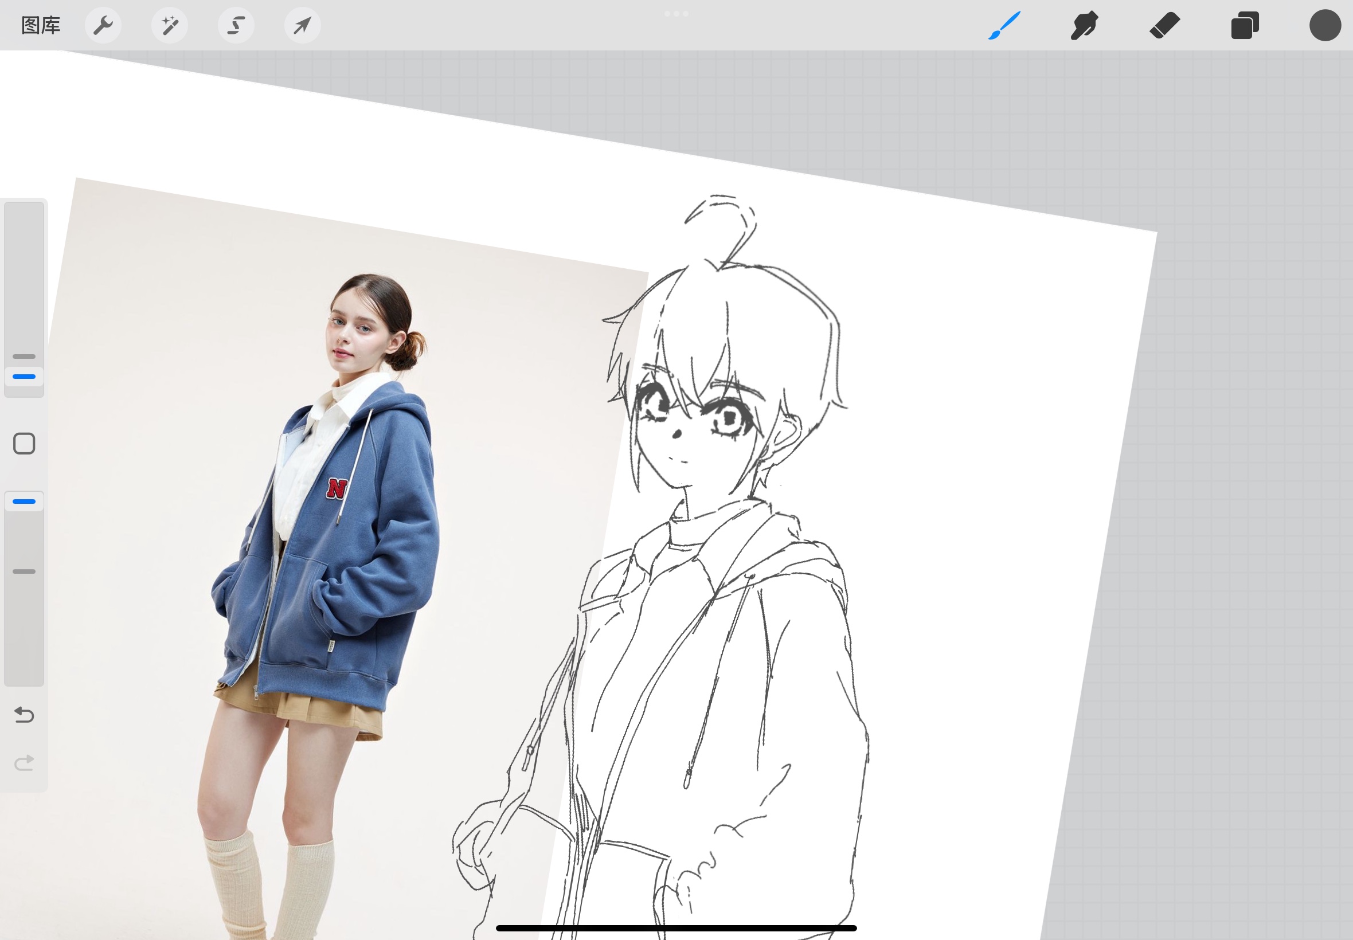
Task: Tap the home indicator bar at bottom
Action: pos(676,928)
